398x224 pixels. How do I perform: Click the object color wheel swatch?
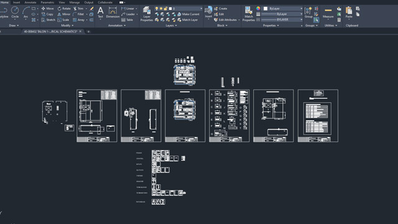pos(258,8)
